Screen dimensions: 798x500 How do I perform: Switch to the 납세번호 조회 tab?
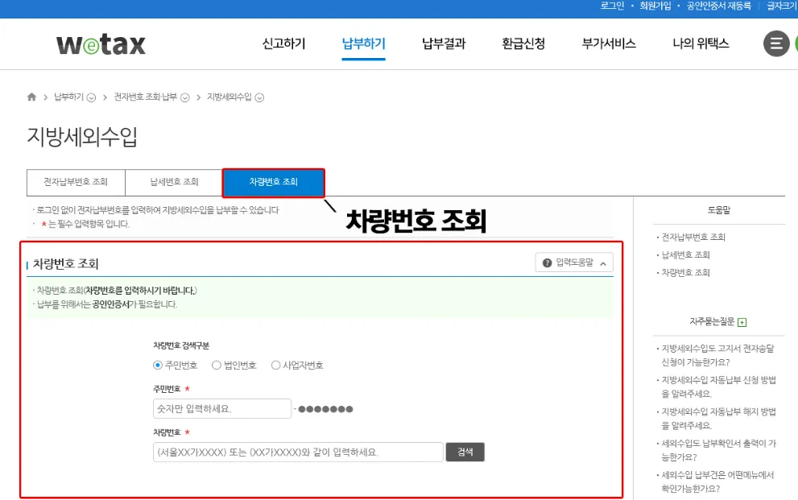coord(173,182)
